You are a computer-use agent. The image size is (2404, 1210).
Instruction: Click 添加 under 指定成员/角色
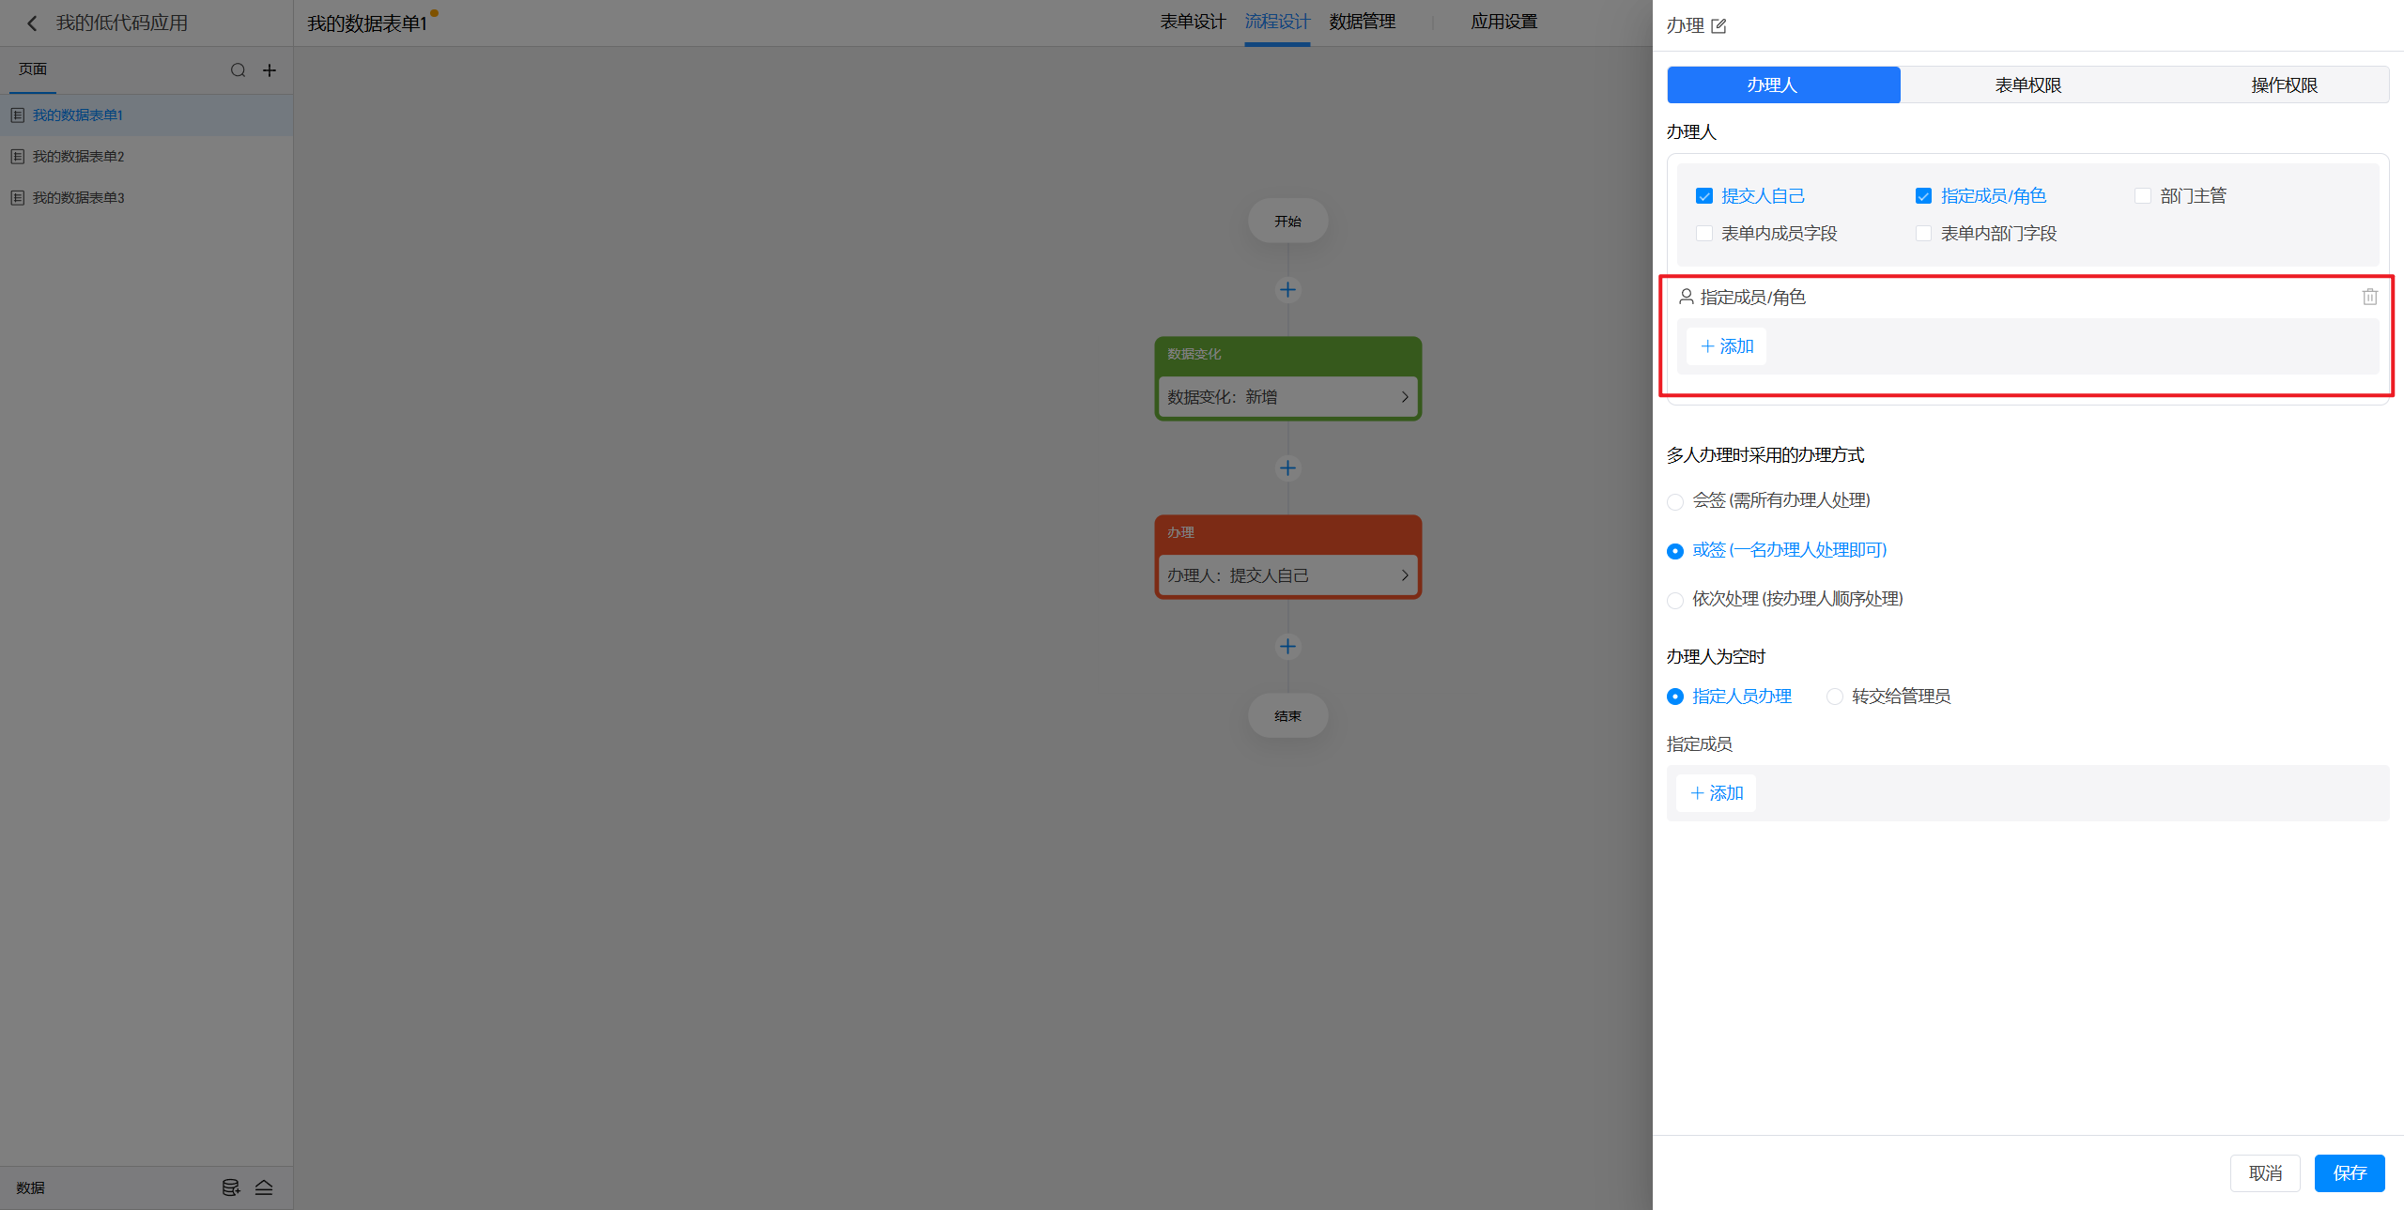(1727, 346)
